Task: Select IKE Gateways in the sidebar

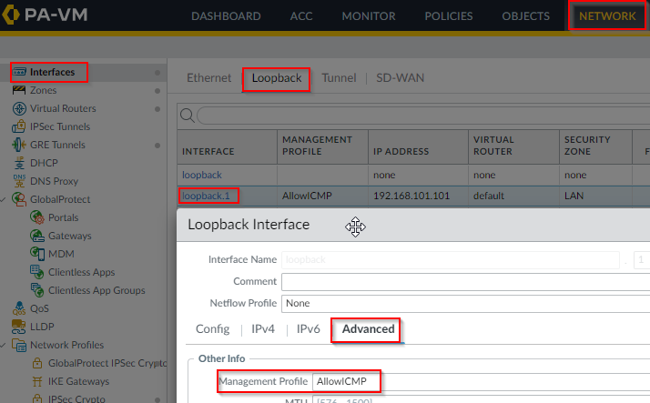Action: tap(79, 381)
